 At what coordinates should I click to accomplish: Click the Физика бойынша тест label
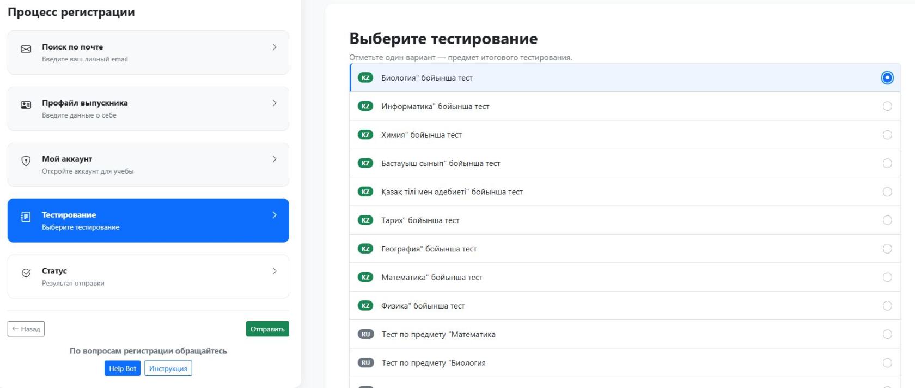(423, 306)
